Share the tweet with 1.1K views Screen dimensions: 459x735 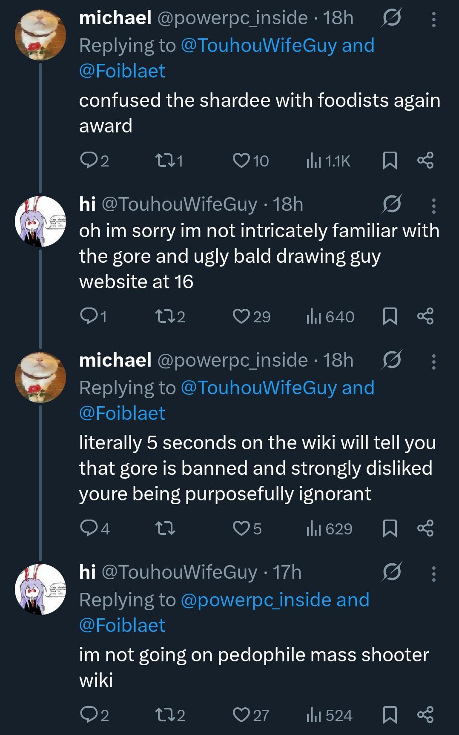[425, 161]
